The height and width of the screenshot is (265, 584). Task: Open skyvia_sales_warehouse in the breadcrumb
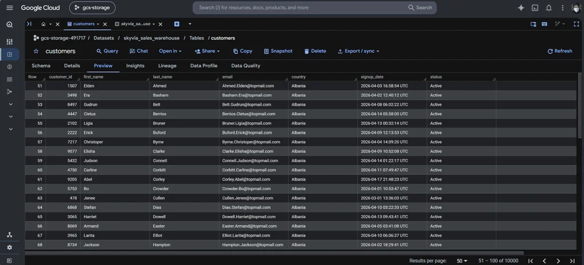[152, 38]
